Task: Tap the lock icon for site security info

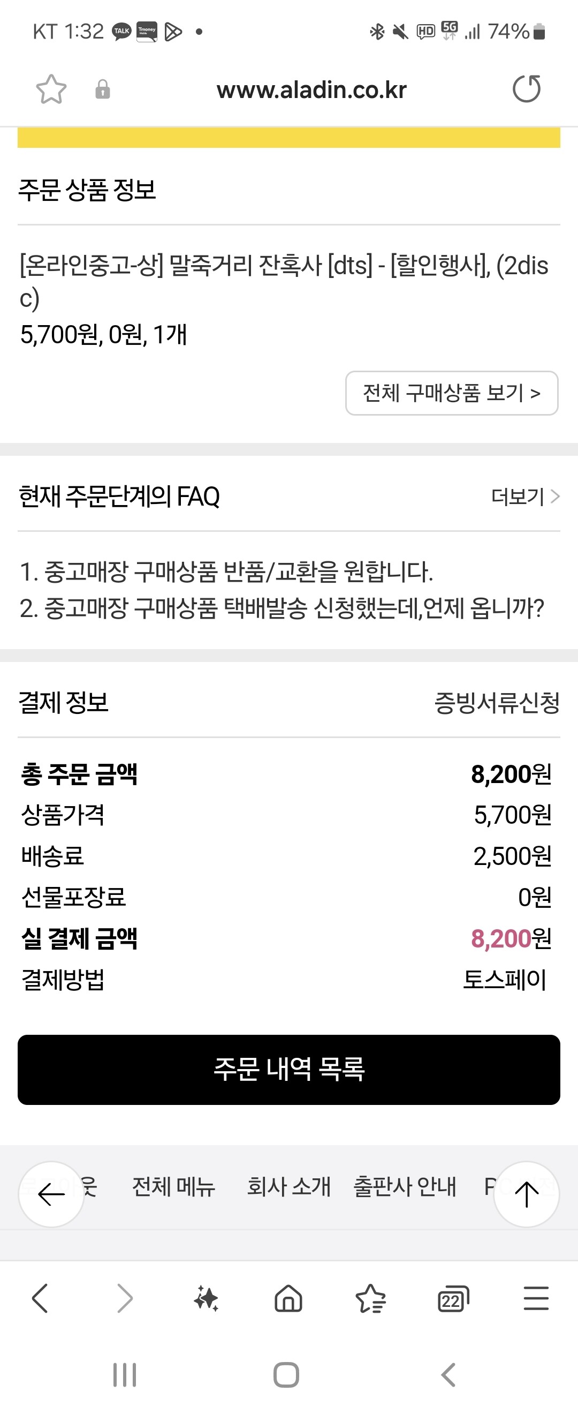Action: 103,89
